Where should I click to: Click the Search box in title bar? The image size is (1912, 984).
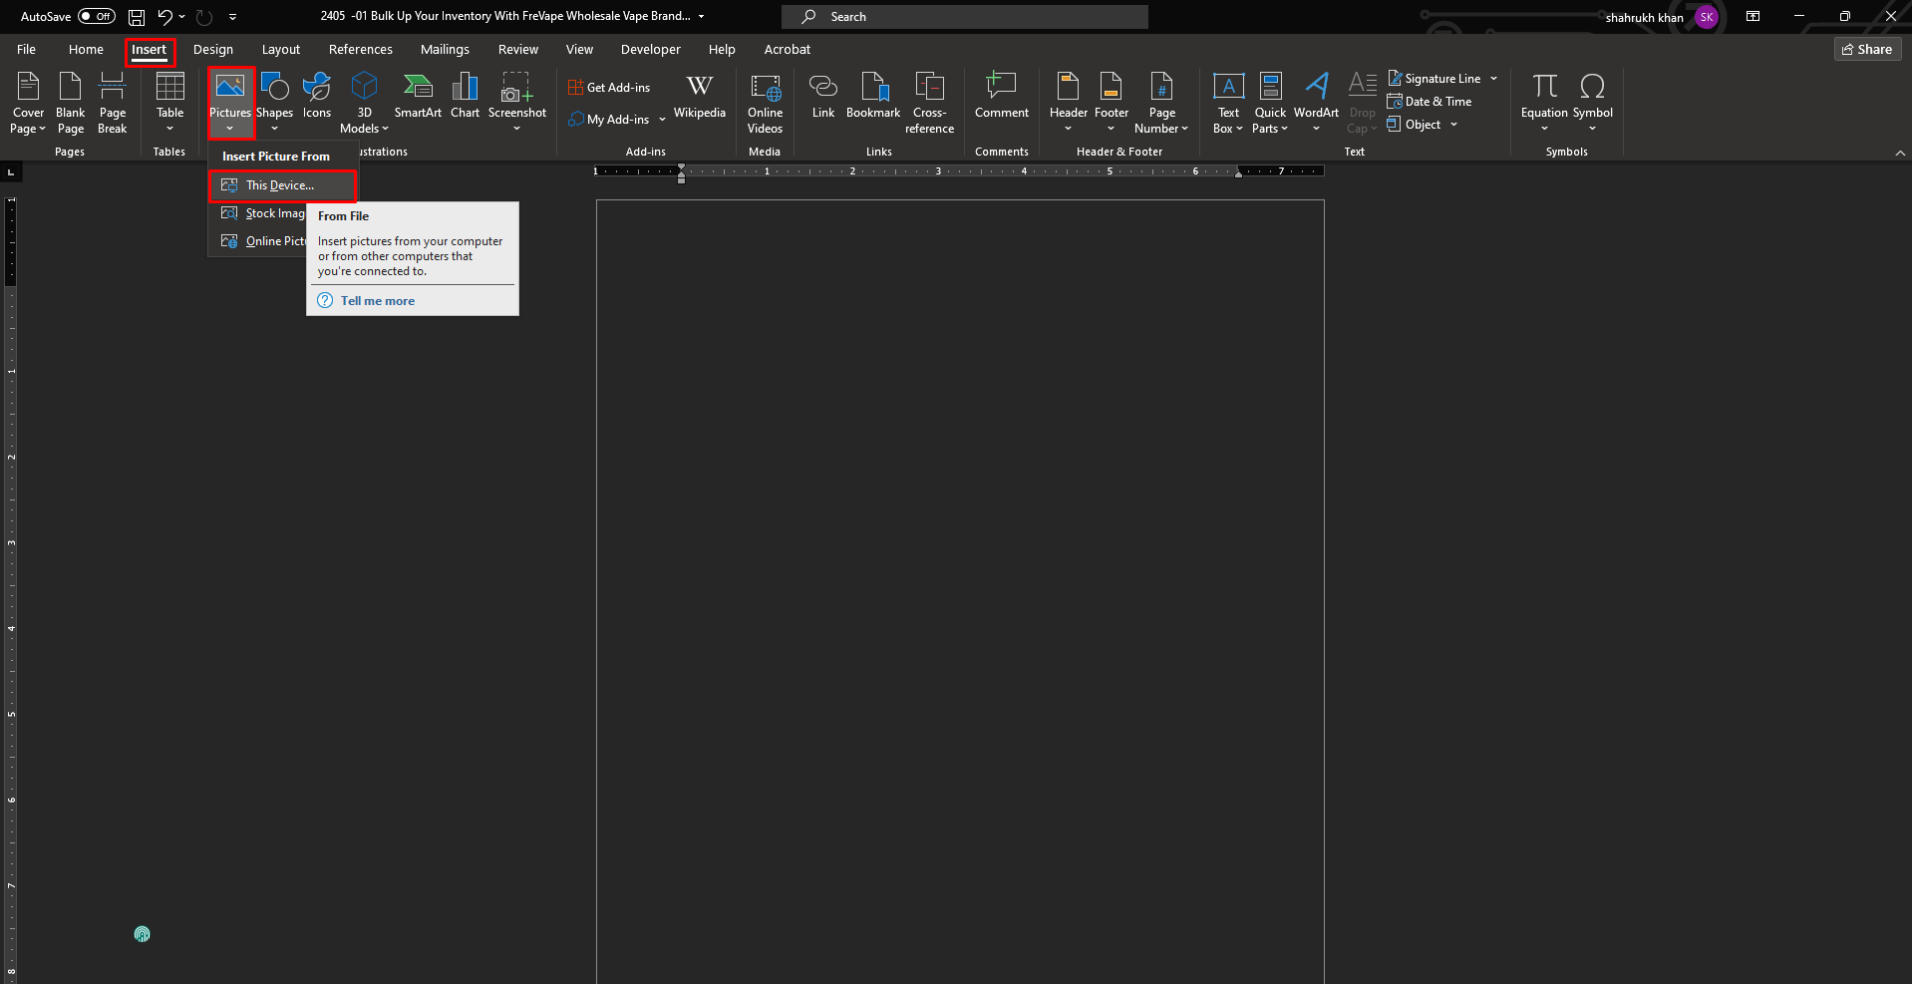[x=964, y=17]
